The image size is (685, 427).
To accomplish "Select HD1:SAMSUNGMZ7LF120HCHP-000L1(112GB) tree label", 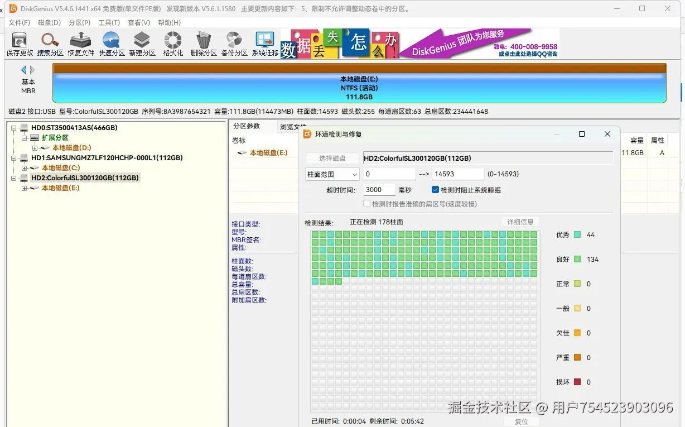I will click(x=107, y=158).
